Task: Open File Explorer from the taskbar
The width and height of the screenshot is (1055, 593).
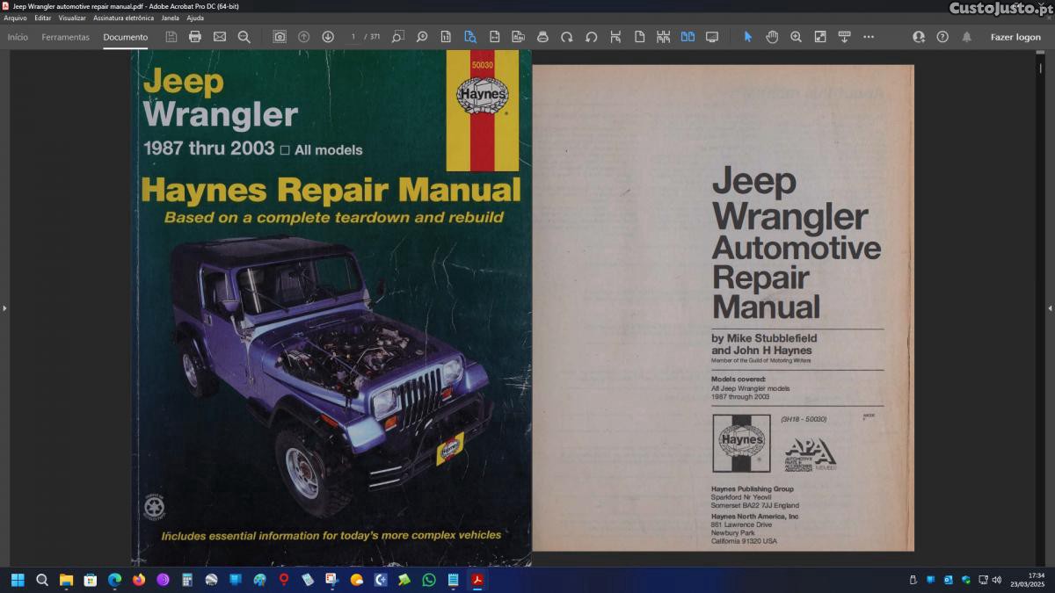Action: (x=66, y=580)
